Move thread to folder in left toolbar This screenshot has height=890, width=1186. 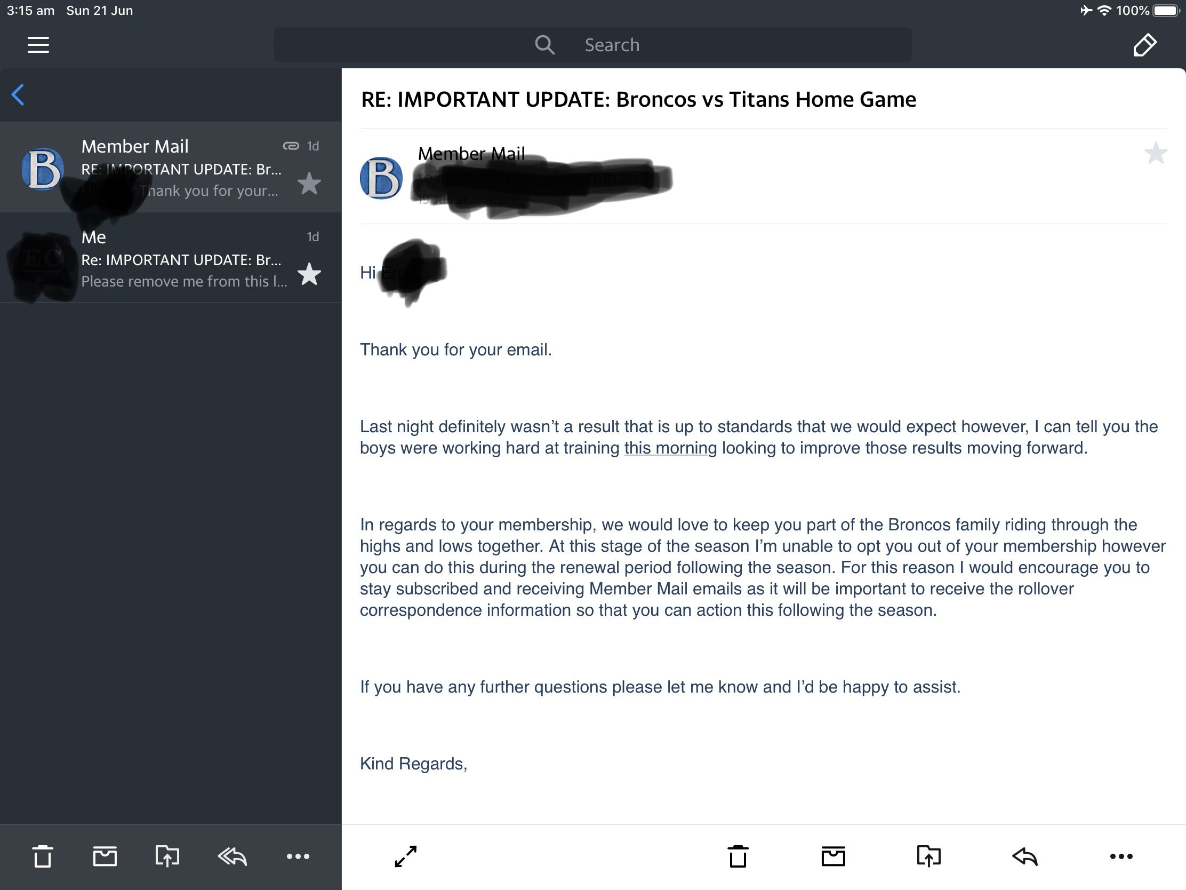tap(167, 856)
